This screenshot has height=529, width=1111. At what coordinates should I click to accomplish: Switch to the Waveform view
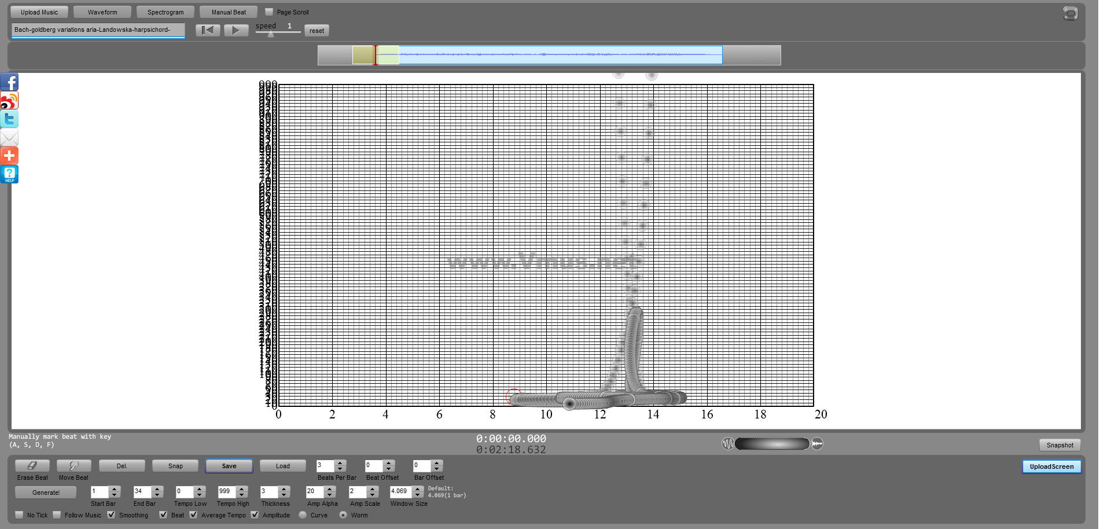102,12
